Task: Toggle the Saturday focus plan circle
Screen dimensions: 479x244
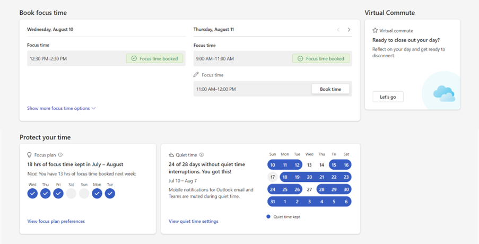Action: [71, 194]
